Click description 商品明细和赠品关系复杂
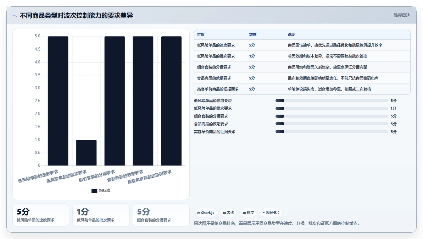 coord(327,67)
